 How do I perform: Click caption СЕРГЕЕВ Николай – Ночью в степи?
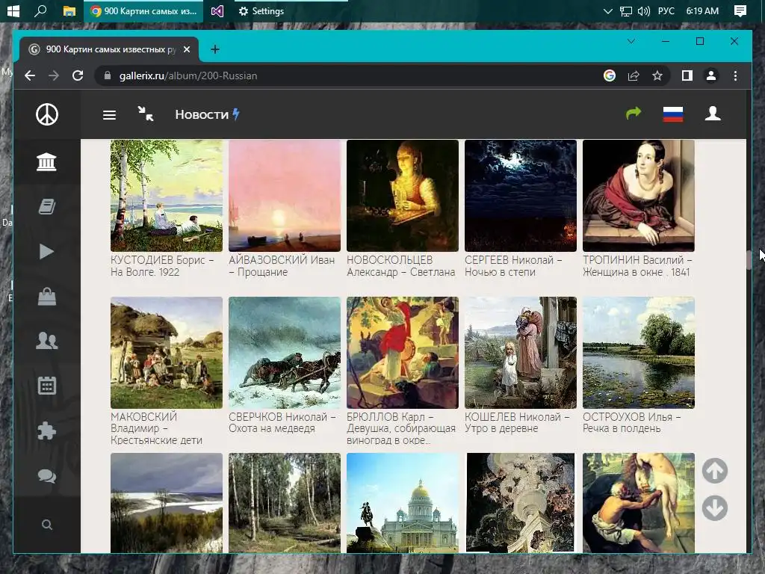click(x=513, y=266)
